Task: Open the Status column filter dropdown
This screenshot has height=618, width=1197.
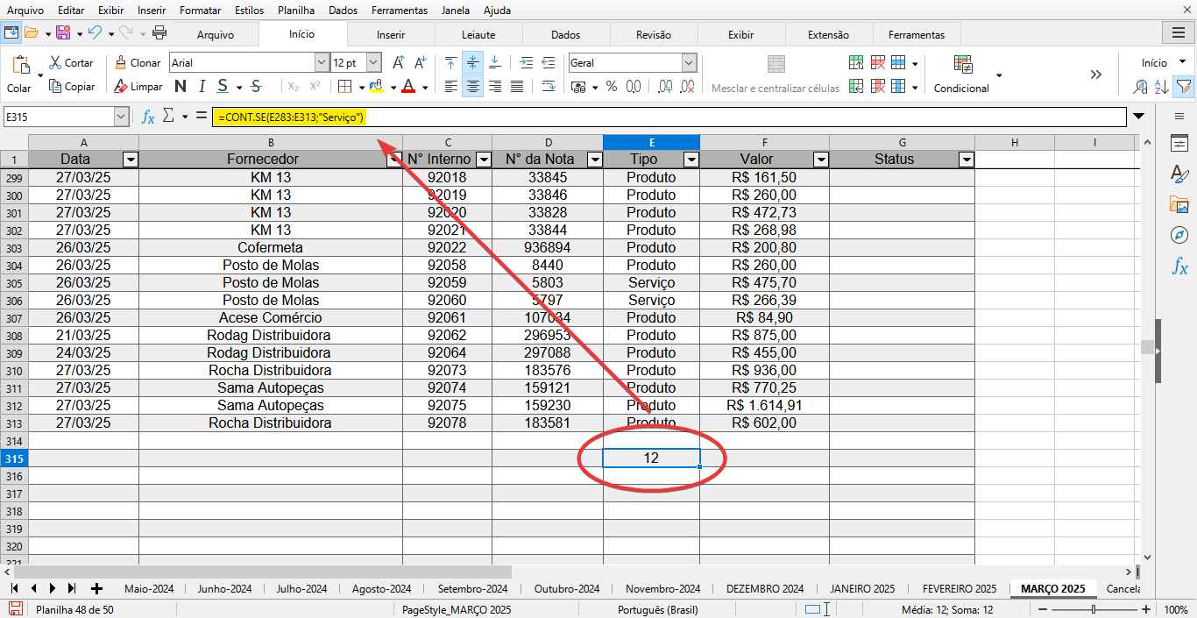Action: (x=966, y=160)
